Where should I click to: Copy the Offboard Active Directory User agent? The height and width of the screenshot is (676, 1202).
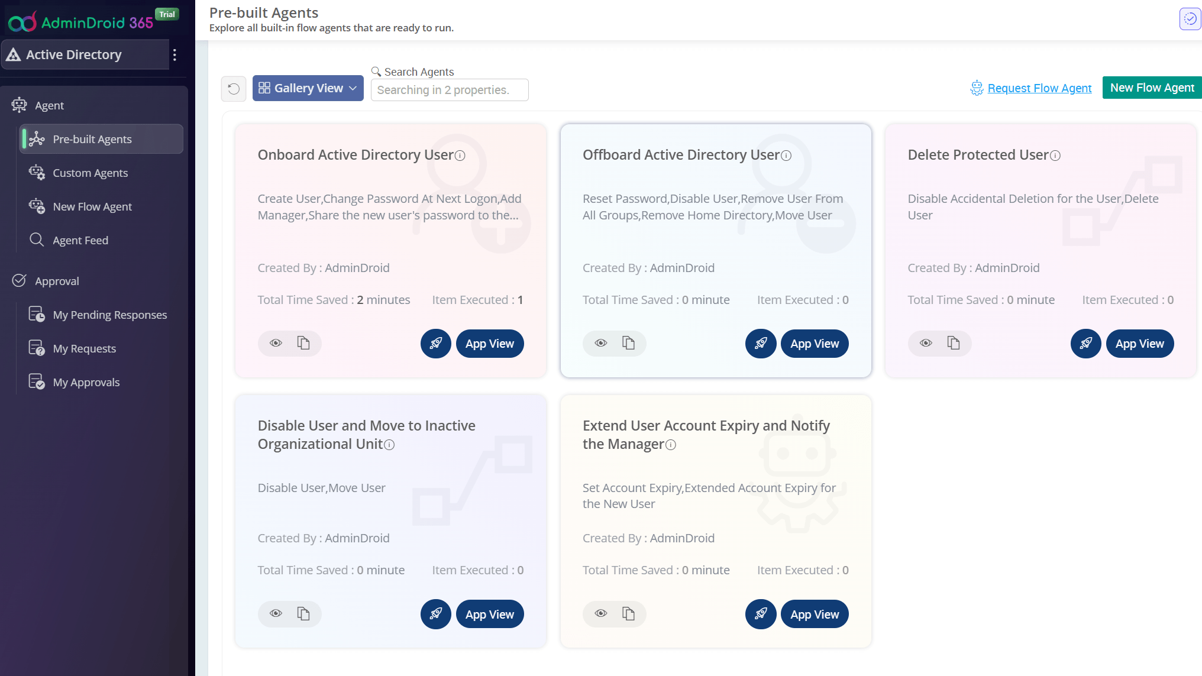pos(629,343)
